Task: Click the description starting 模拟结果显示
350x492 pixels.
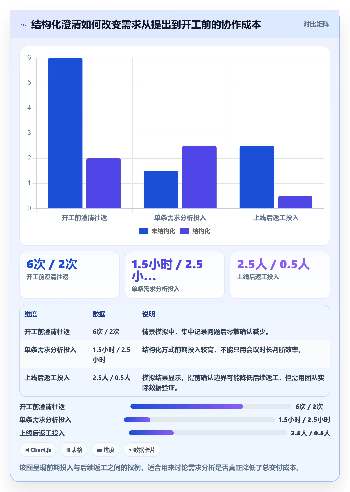Action: point(233,383)
